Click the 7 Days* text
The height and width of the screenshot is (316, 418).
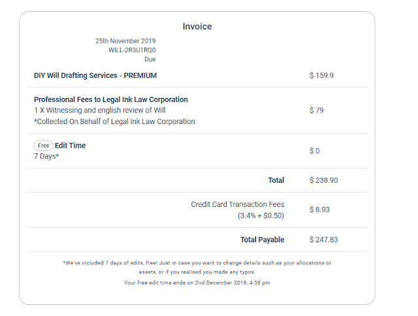[46, 157]
